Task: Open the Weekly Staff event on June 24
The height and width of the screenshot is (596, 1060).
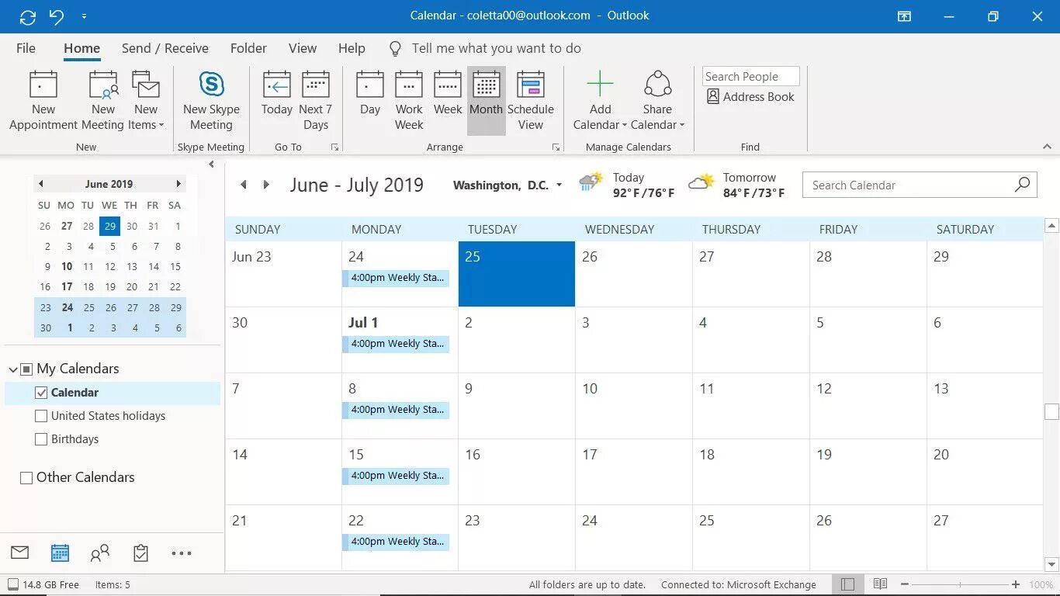Action: tap(397, 278)
